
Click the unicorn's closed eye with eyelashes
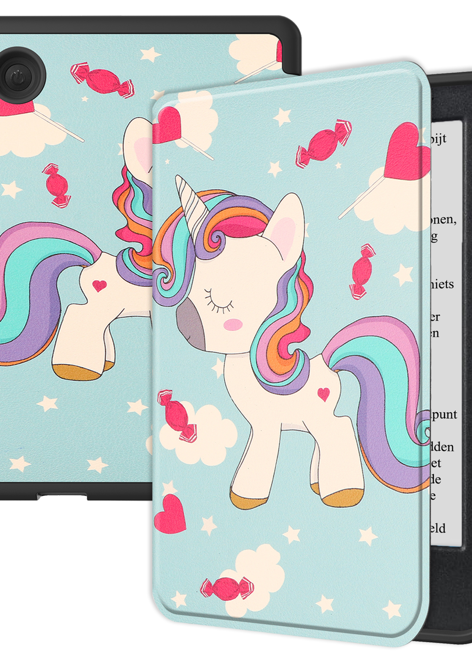click(219, 304)
